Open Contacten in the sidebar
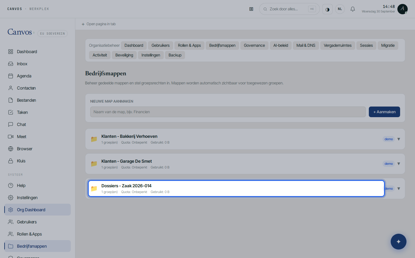This screenshot has width=415, height=258. tap(38, 88)
